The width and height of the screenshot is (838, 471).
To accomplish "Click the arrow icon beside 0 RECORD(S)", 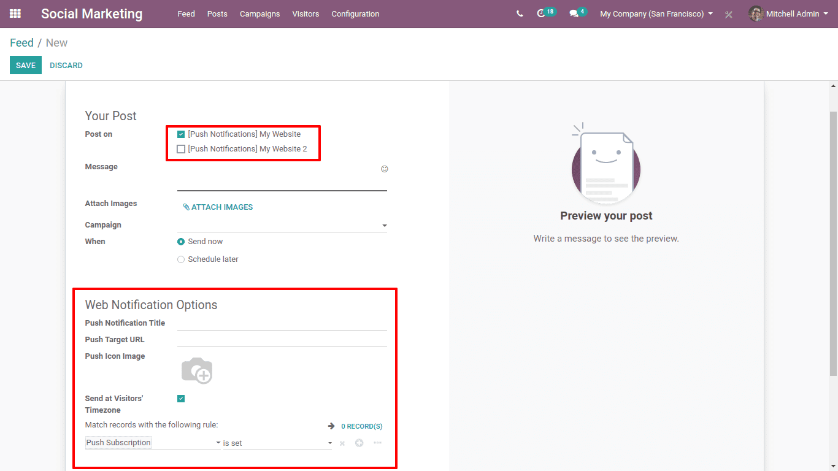I will 331,426.
